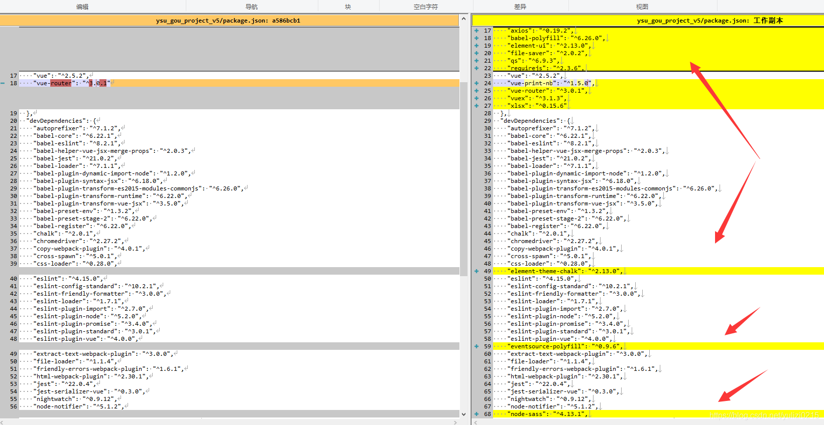
Task: Click the added marker beside the "qs" line
Action: [x=477, y=61]
